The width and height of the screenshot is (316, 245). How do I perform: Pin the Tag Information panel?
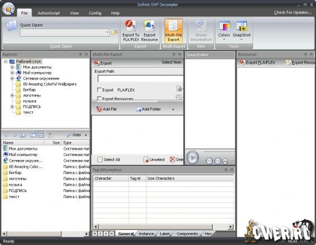[x=226, y=170]
